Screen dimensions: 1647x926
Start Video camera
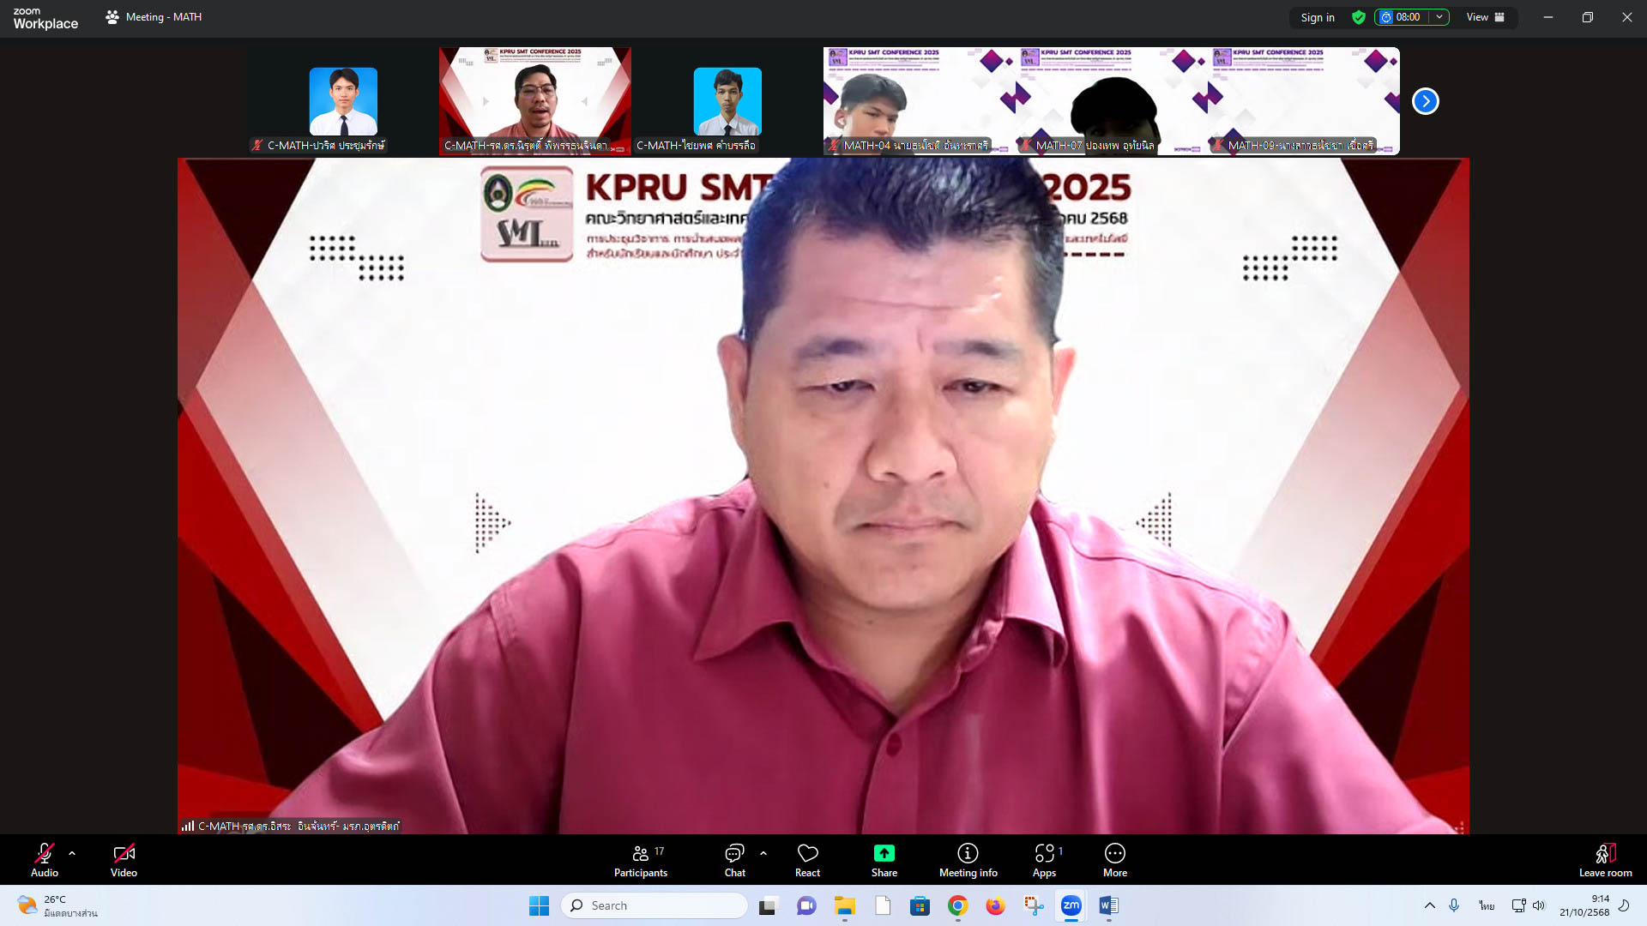[x=124, y=854]
